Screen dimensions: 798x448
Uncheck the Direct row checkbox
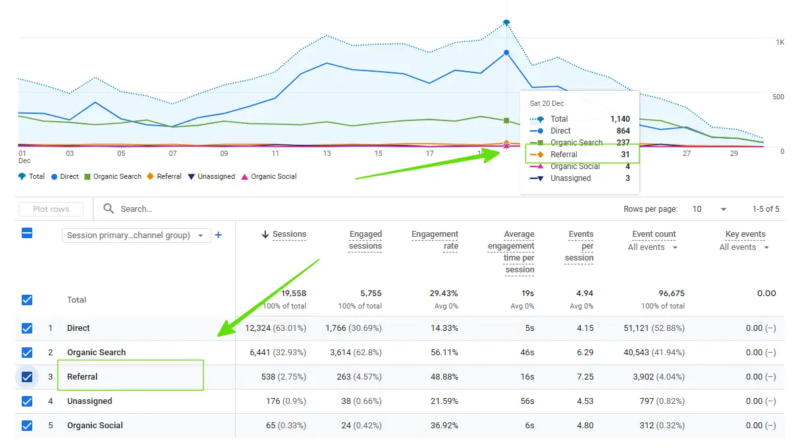tap(26, 328)
